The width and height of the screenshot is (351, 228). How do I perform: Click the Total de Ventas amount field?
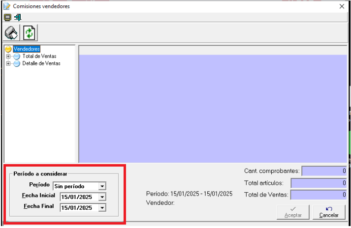319,195
